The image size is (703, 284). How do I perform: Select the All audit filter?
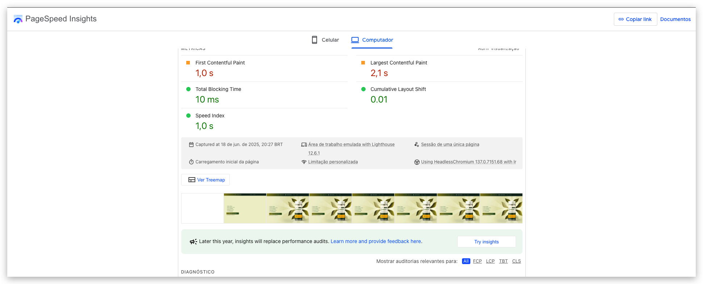[x=466, y=261]
